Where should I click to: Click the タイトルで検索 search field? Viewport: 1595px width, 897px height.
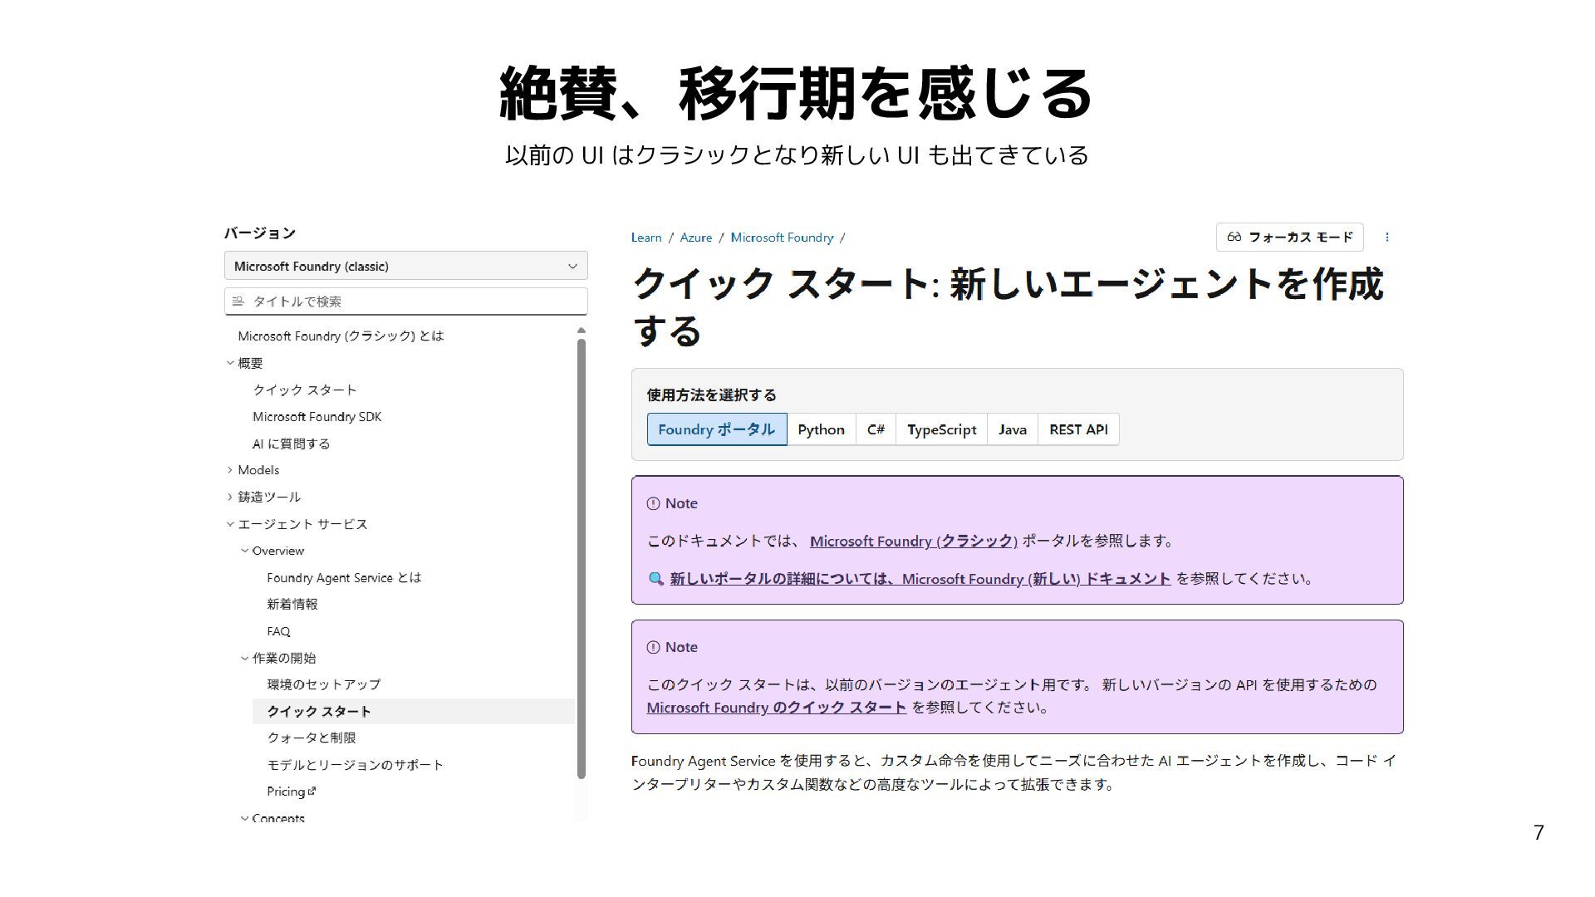pyautogui.click(x=415, y=301)
